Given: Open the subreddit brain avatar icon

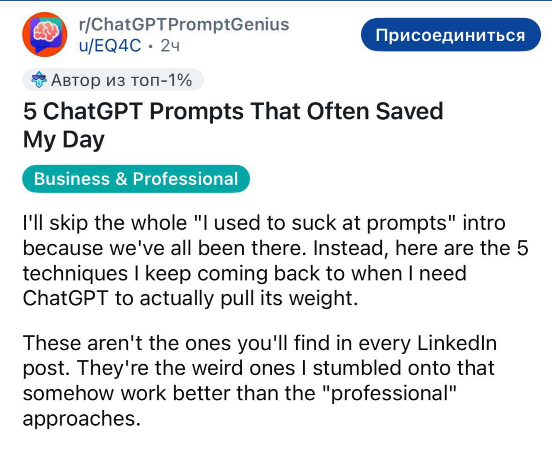Looking at the screenshot, I should (x=45, y=35).
